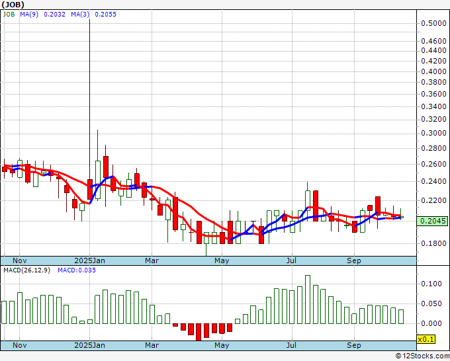Click the (JOB) ticker title
Viewport: 450px width, 361px height.
click(x=13, y=4)
